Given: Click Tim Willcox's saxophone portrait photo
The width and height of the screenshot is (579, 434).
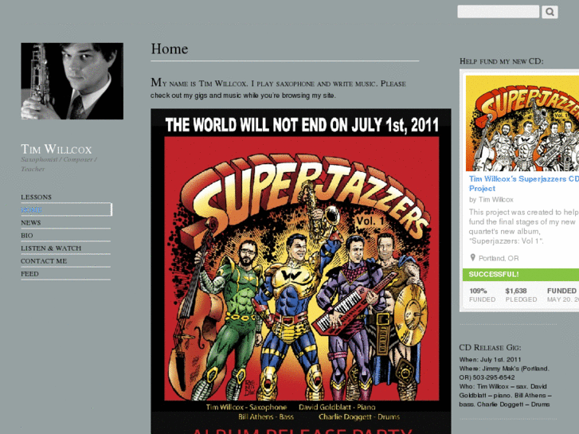Looking at the screenshot, I should pos(72,81).
